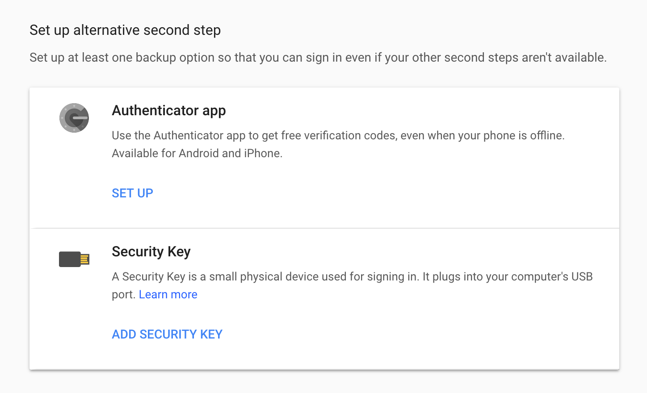Click the USB Security Key icon
Screen dimensions: 647x393
74,259
